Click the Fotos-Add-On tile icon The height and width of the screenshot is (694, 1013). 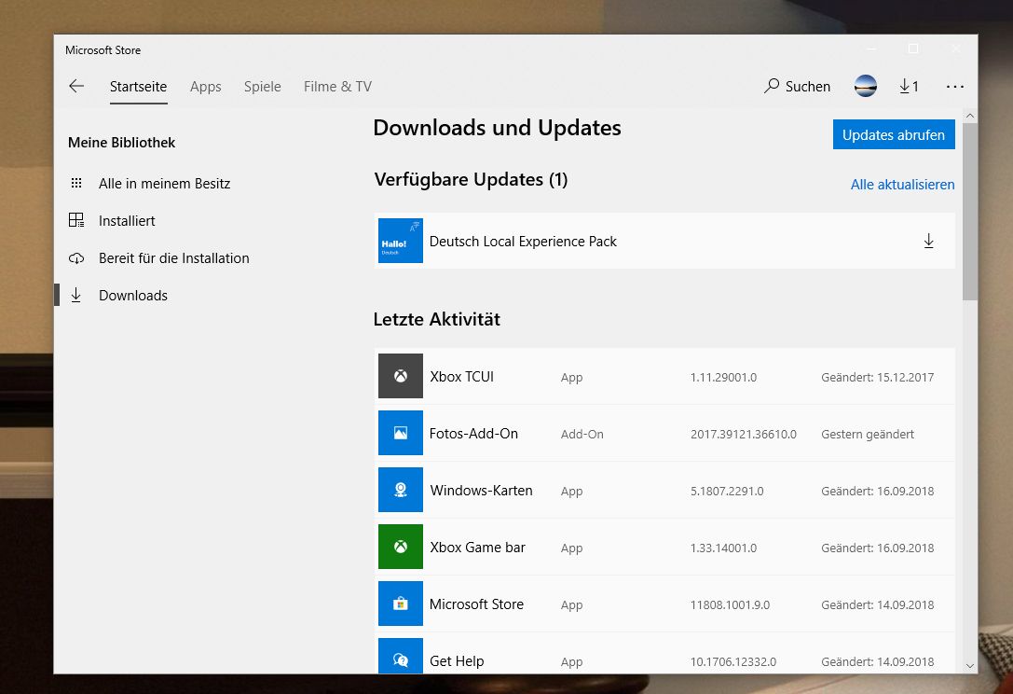401,433
